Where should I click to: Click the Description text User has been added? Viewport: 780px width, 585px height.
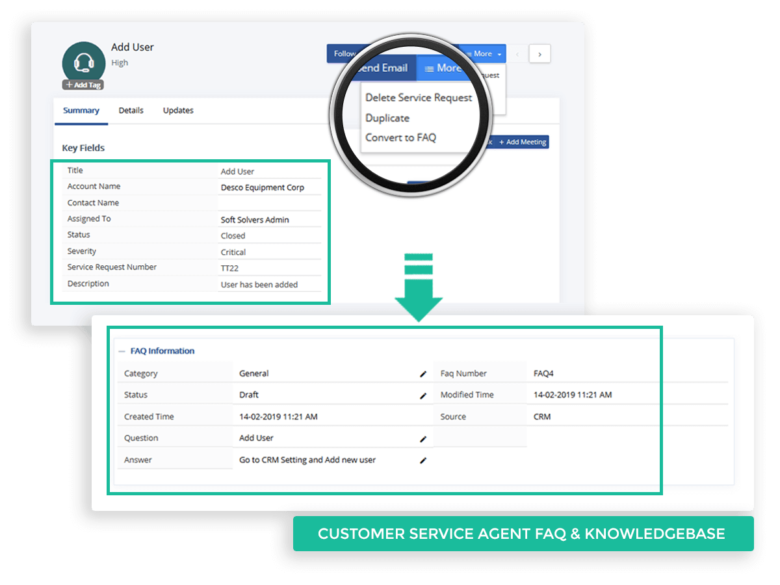point(259,285)
